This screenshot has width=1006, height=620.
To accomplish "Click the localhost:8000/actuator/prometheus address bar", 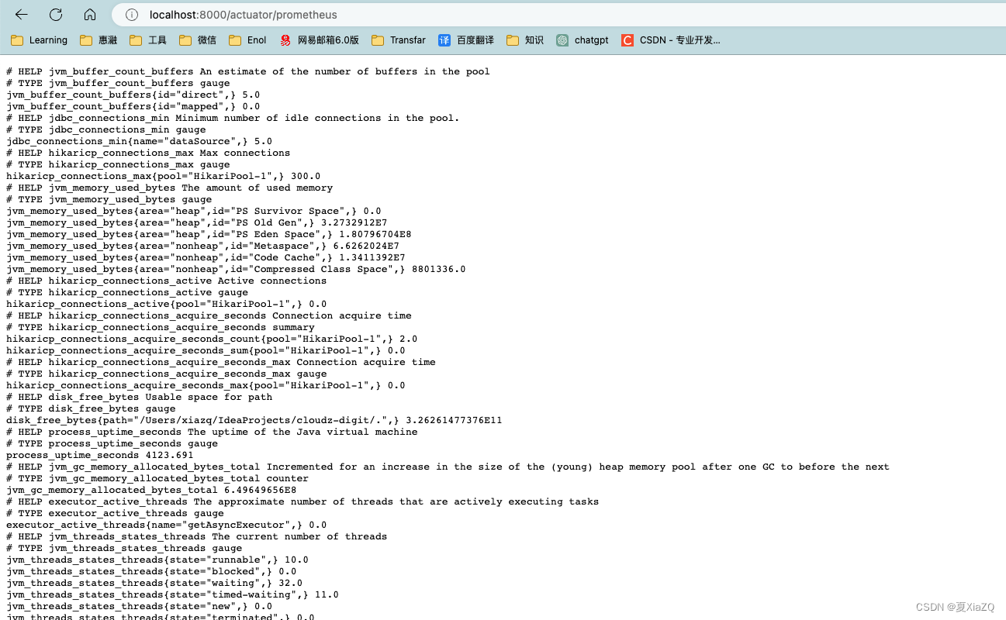I will coord(558,15).
